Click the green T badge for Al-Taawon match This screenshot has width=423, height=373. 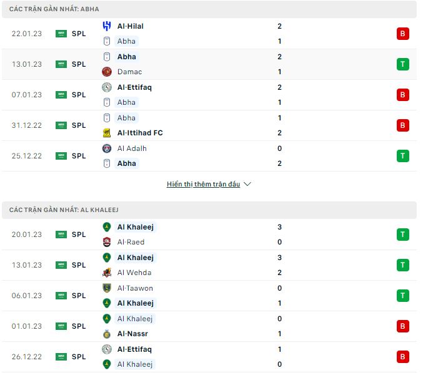coord(402,296)
